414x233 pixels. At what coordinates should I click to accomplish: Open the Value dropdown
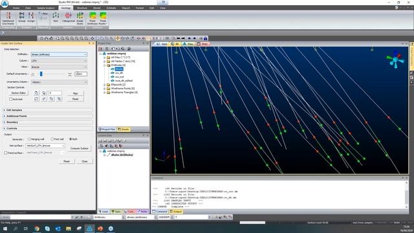pyautogui.click(x=59, y=67)
